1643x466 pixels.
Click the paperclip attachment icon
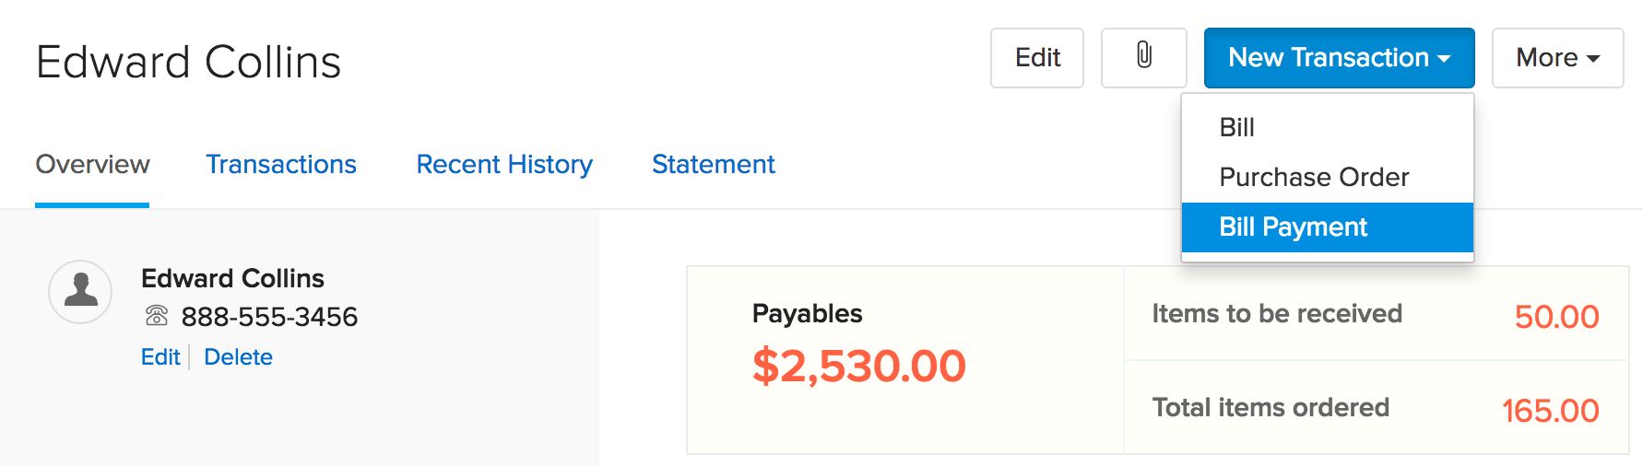click(1143, 57)
